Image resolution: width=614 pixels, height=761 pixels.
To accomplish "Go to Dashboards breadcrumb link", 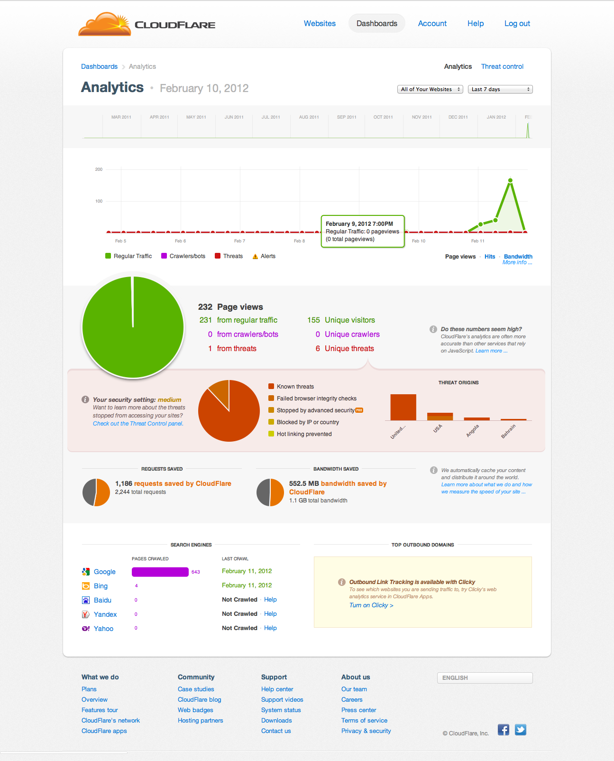I will coord(99,66).
